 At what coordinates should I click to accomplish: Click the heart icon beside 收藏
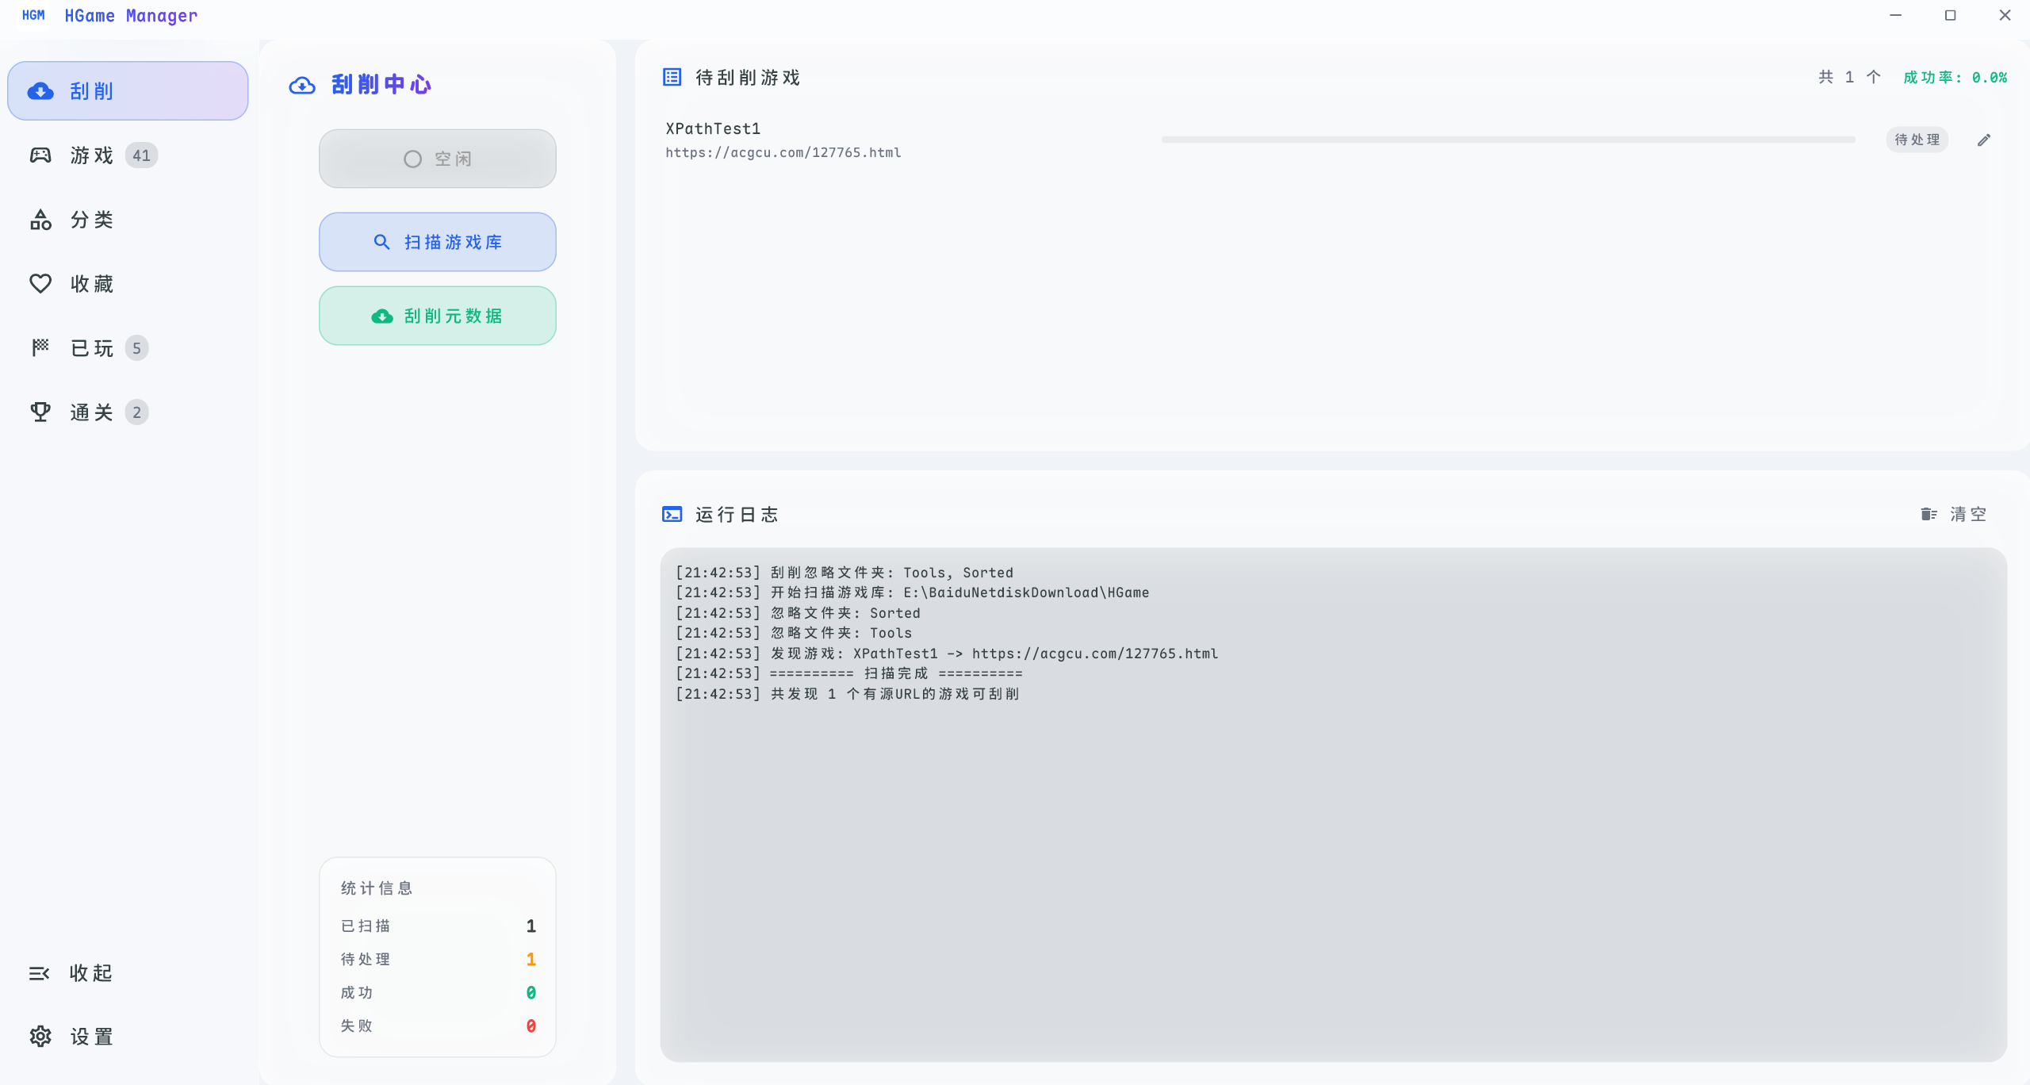coord(40,284)
